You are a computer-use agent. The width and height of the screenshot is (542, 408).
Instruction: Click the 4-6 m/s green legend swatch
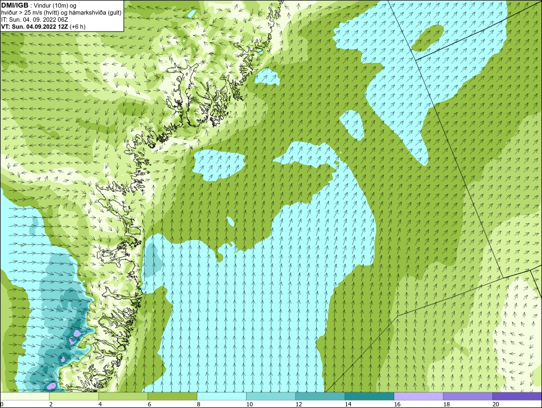click(123, 396)
